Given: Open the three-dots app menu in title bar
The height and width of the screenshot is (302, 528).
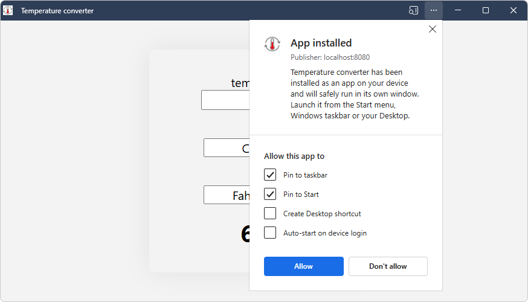Looking at the screenshot, I should [x=433, y=10].
